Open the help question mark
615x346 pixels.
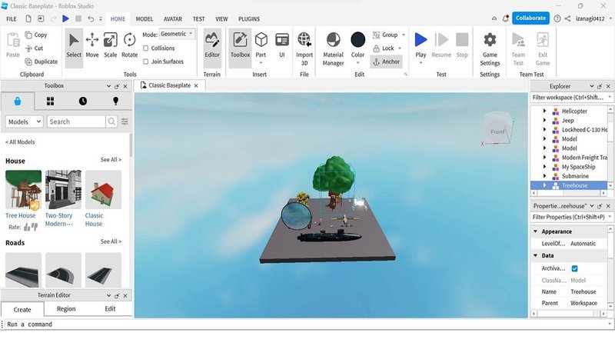coord(557,18)
